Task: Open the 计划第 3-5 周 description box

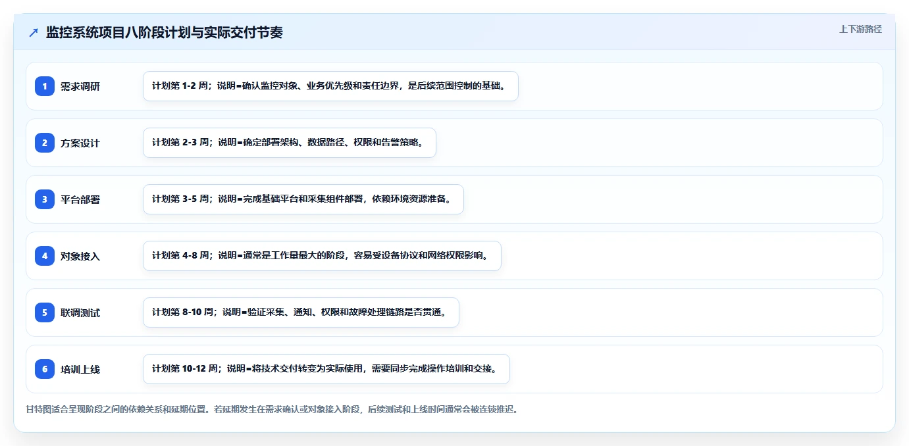Action: tap(303, 199)
